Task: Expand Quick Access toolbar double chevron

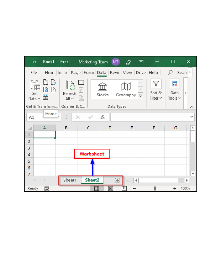Action: pyautogui.click(x=34, y=62)
